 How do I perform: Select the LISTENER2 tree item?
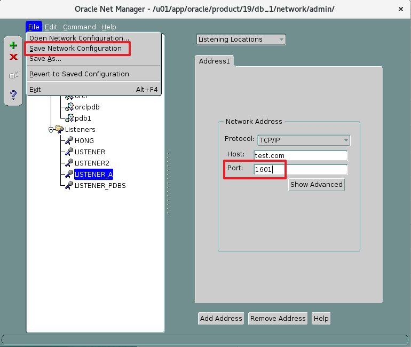tap(92, 163)
